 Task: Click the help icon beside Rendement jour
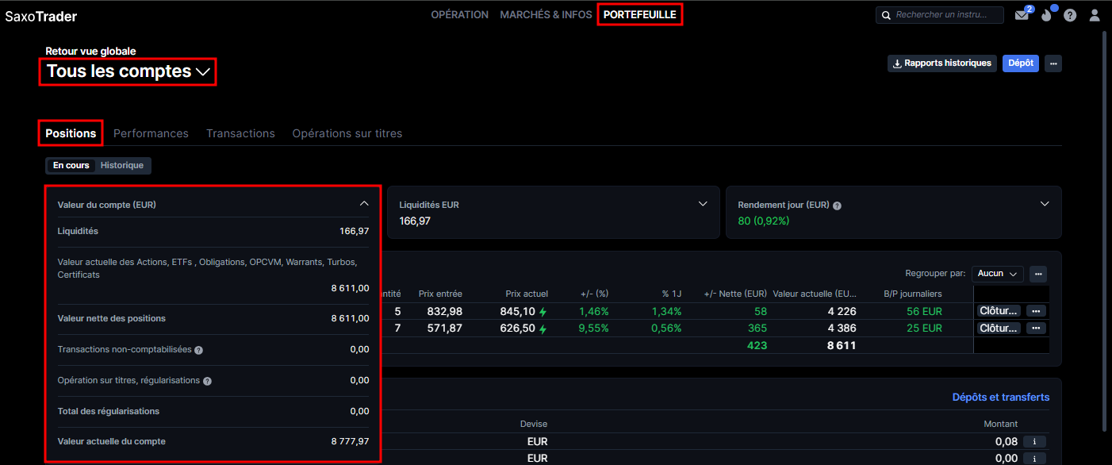click(x=837, y=206)
